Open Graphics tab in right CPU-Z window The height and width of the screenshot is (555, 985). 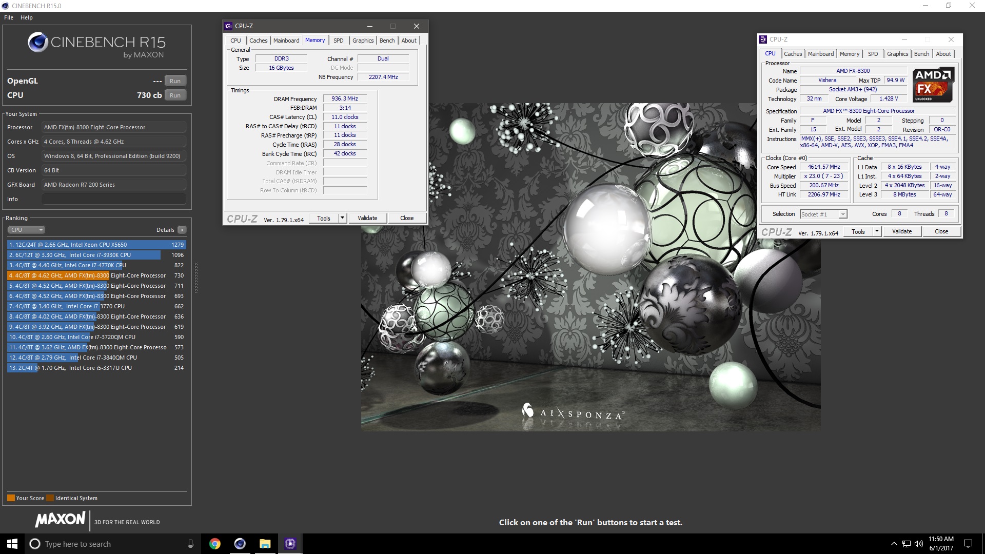click(x=898, y=54)
